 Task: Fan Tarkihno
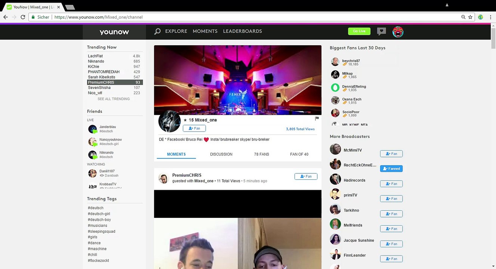coord(391,214)
